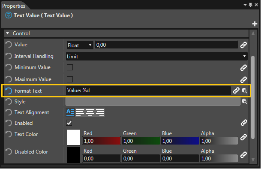Select center text alignment
The width and height of the screenshot is (261, 169).
(x=90, y=112)
